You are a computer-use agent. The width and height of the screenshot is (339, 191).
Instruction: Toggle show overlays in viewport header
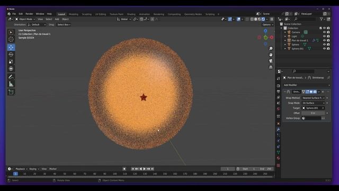coord(238,19)
